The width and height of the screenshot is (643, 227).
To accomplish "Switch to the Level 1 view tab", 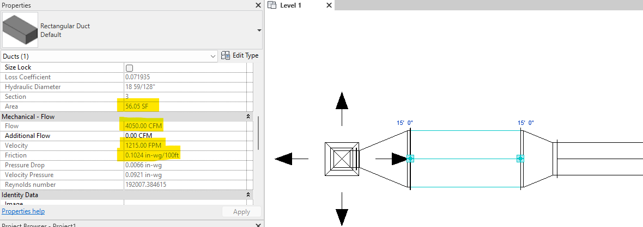I will pyautogui.click(x=291, y=5).
